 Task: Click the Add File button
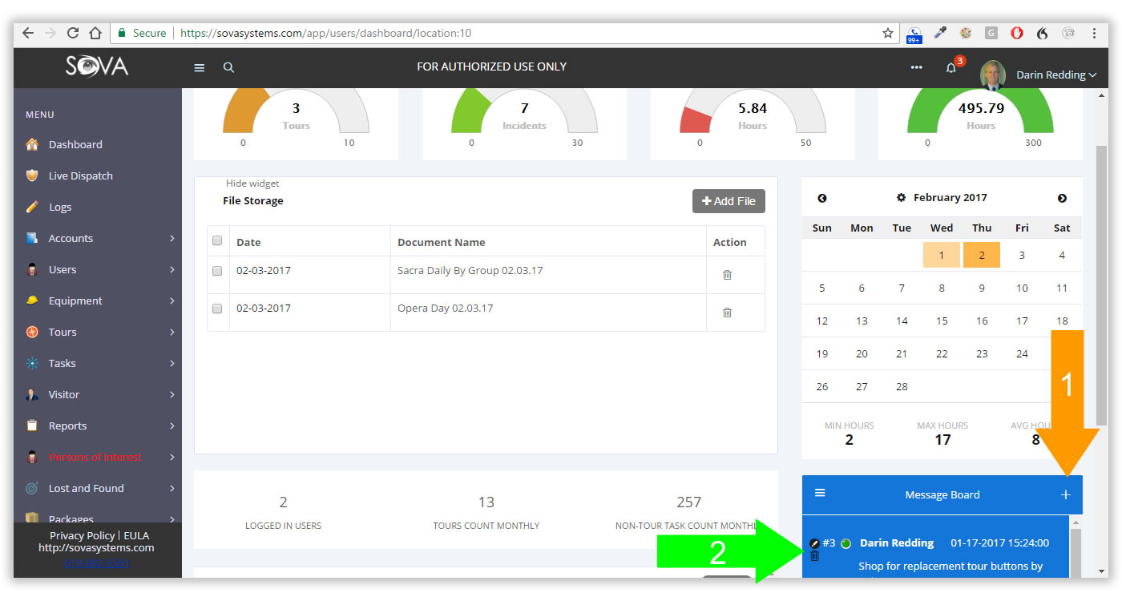pyautogui.click(x=728, y=201)
